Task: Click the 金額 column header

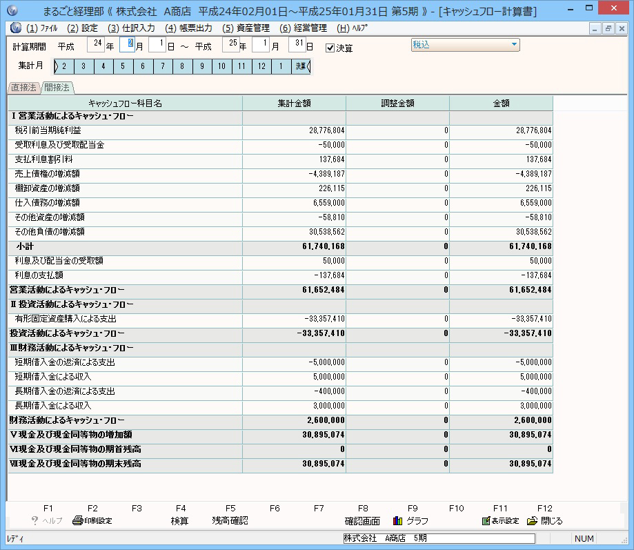Action: click(x=501, y=104)
